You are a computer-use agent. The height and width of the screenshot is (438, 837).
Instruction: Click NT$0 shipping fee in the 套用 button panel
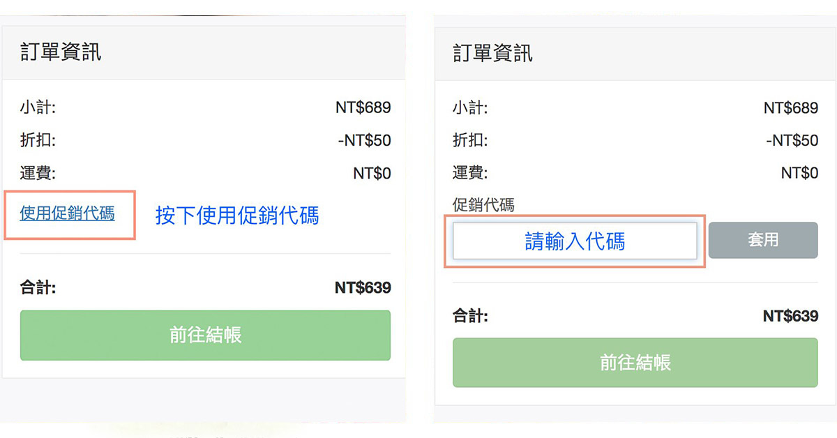click(799, 173)
